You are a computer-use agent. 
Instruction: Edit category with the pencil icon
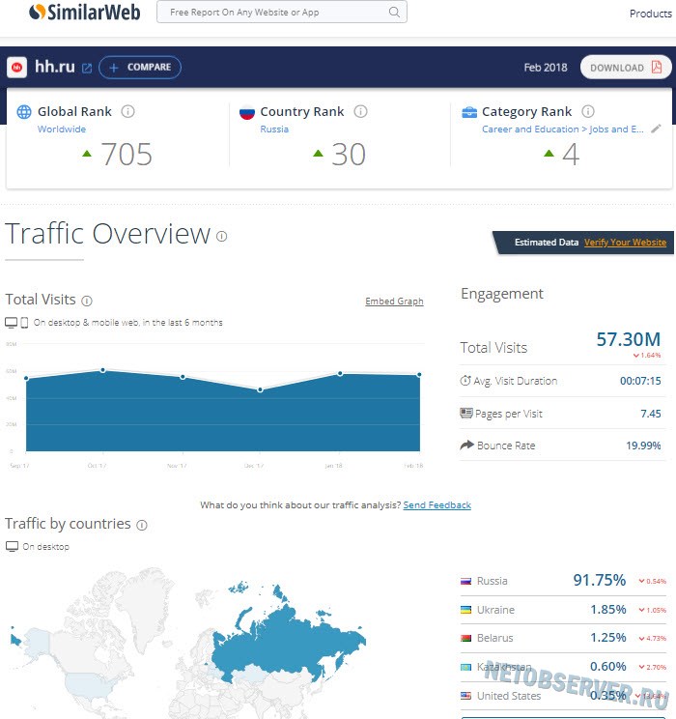pyautogui.click(x=657, y=129)
